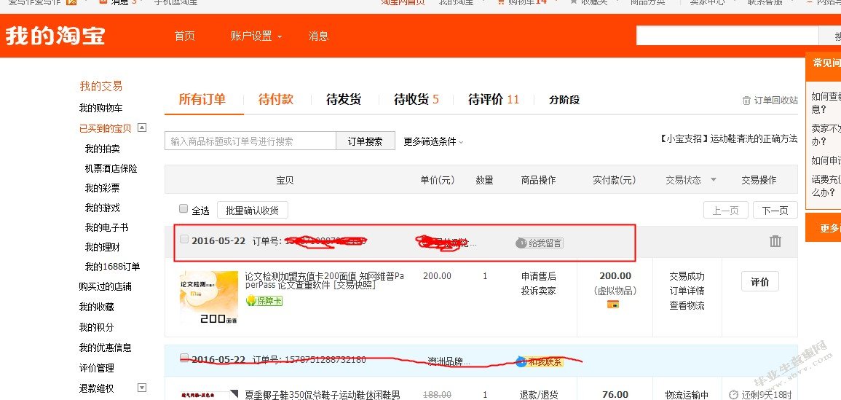The height and width of the screenshot is (400, 841).
Task: Click the 评价 button
Action: point(760,282)
